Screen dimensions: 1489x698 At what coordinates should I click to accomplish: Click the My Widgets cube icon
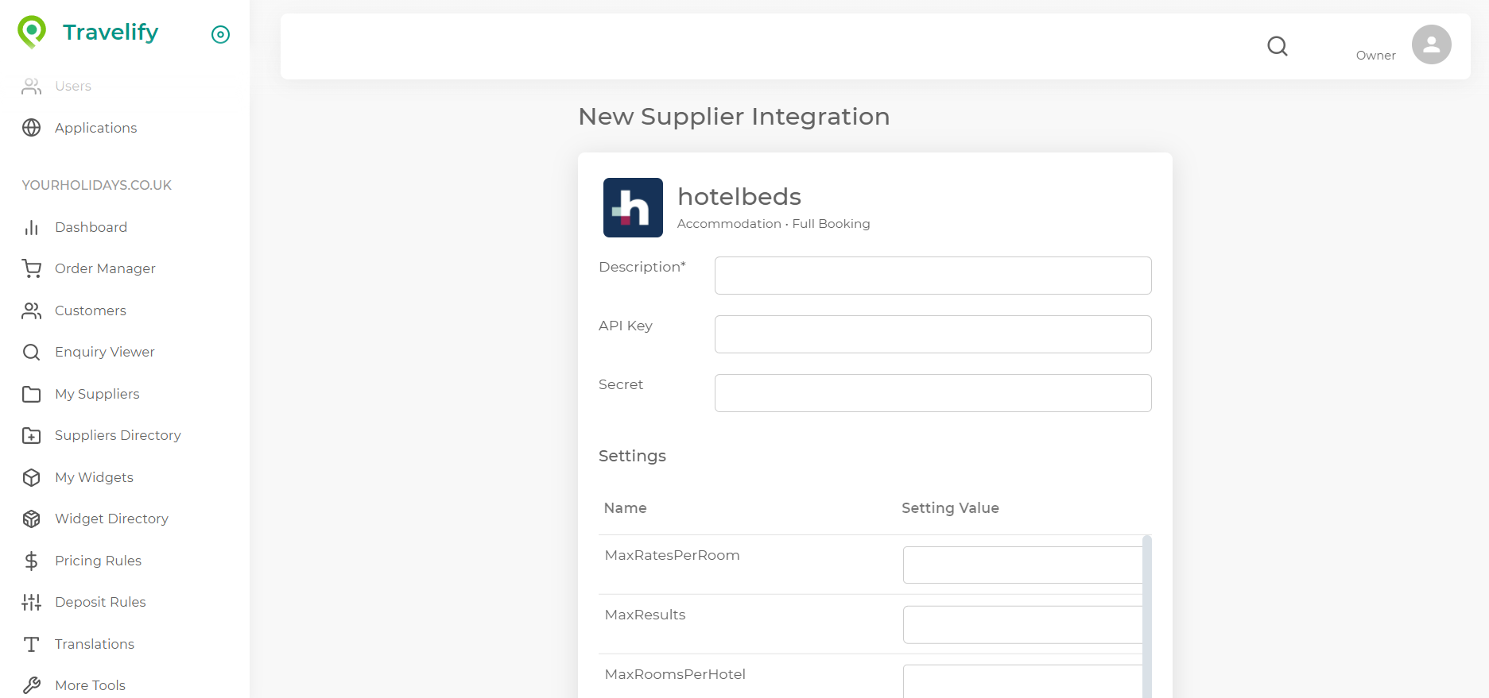click(32, 477)
